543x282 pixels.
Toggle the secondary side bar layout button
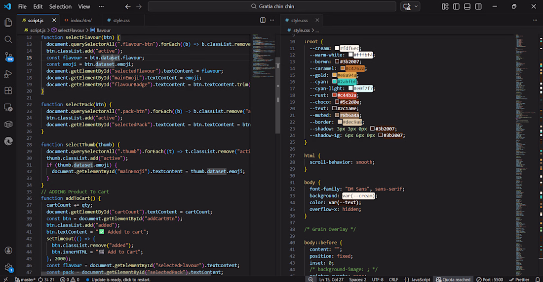point(478,6)
